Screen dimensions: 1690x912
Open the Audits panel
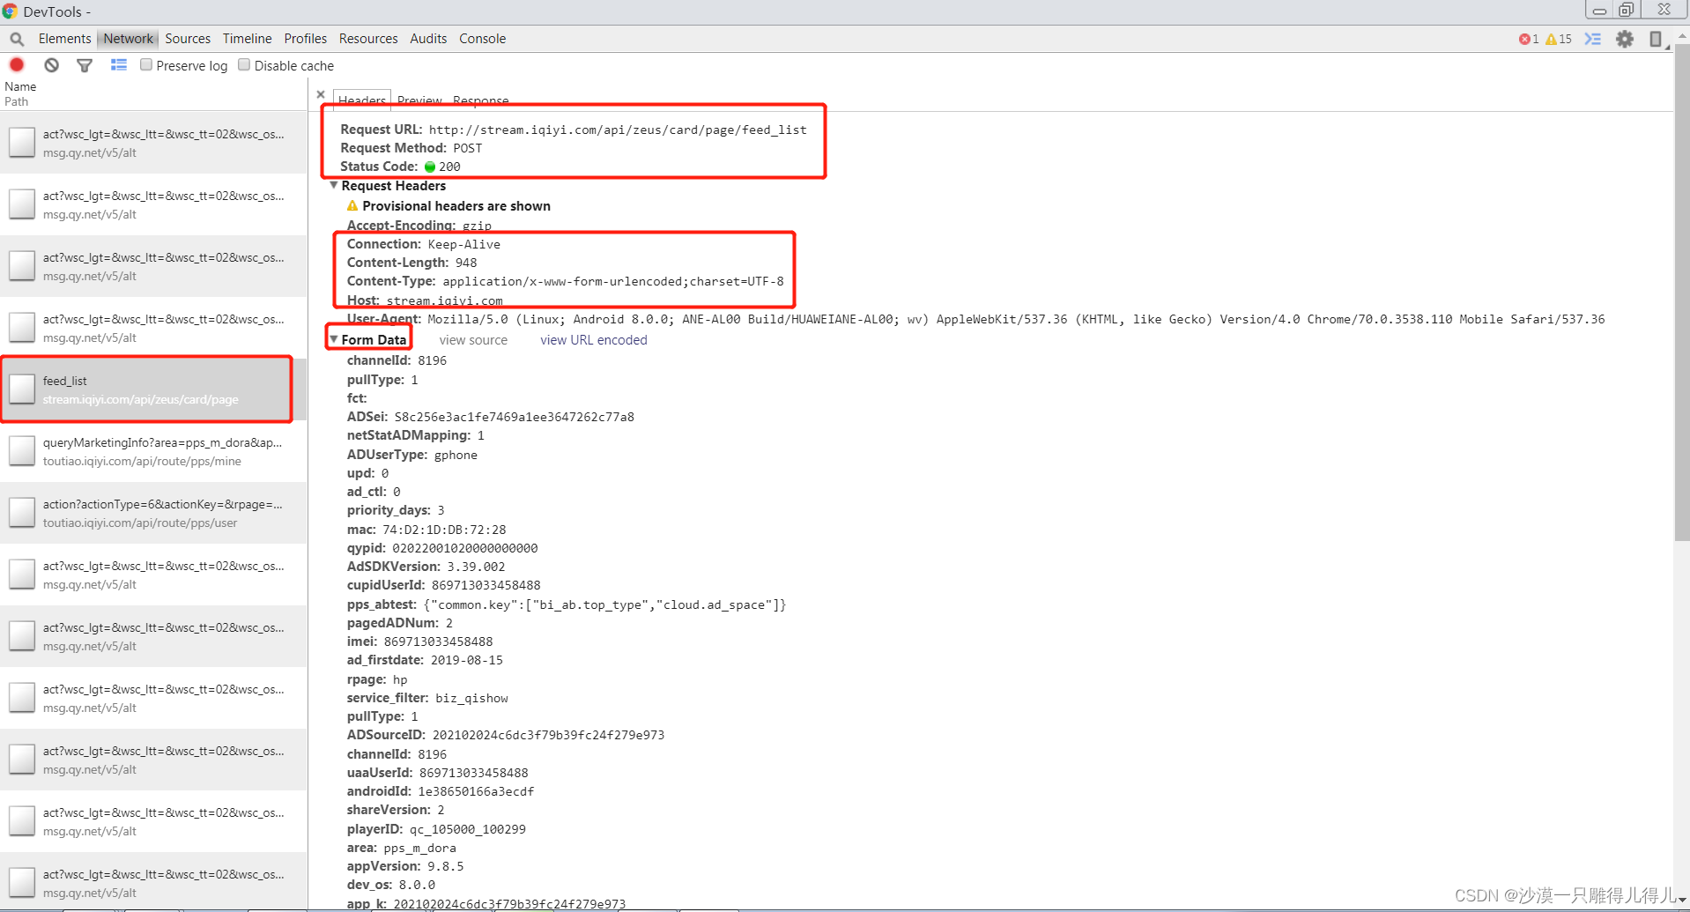[428, 39]
